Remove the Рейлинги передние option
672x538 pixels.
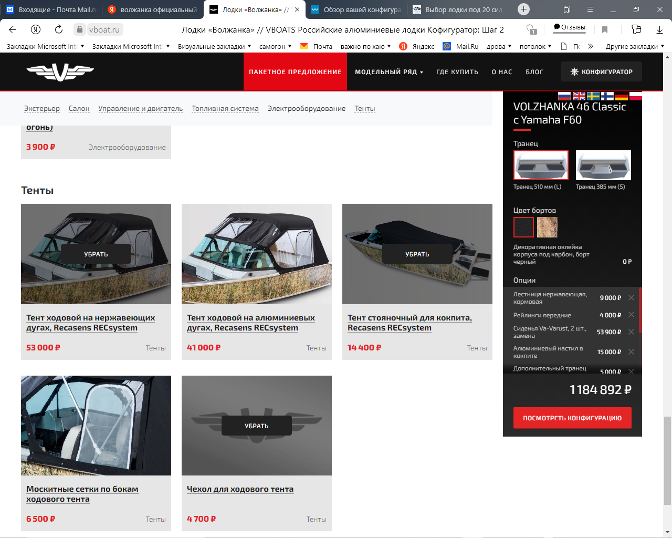pos(631,315)
